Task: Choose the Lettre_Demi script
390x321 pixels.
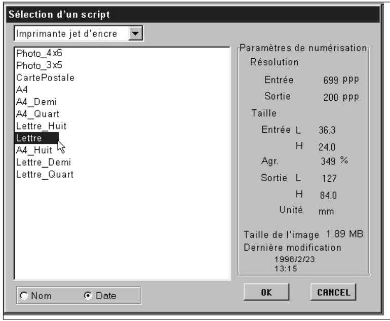Action: (x=44, y=163)
